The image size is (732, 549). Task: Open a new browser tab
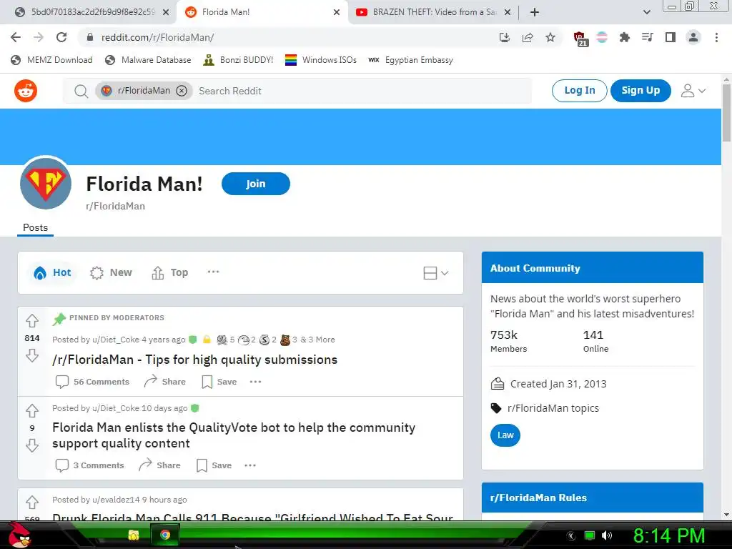click(535, 12)
